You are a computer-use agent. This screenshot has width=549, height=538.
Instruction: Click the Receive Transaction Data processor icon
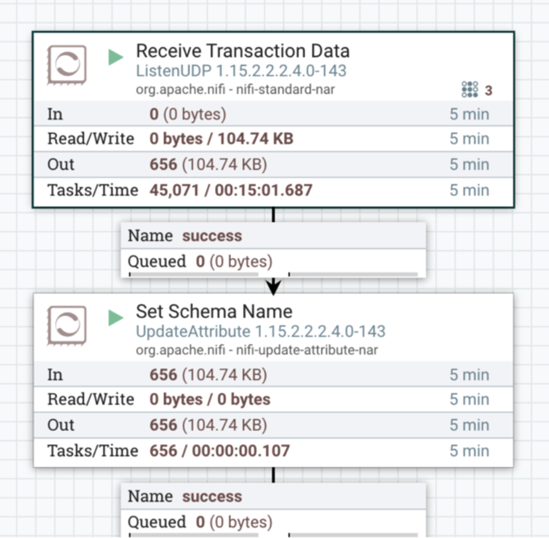[x=67, y=65]
